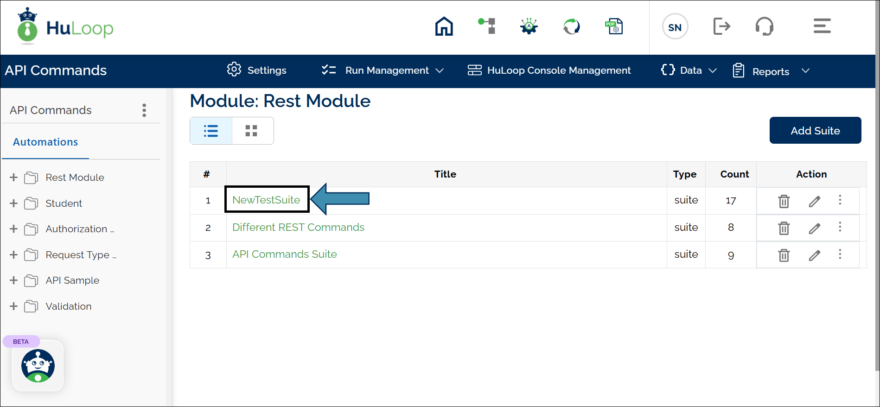Select the Automations tab
The height and width of the screenshot is (407, 880).
point(45,142)
